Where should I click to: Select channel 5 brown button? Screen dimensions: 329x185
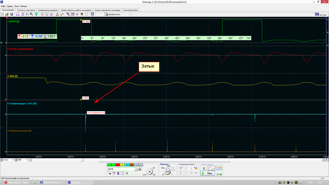(x=132, y=165)
